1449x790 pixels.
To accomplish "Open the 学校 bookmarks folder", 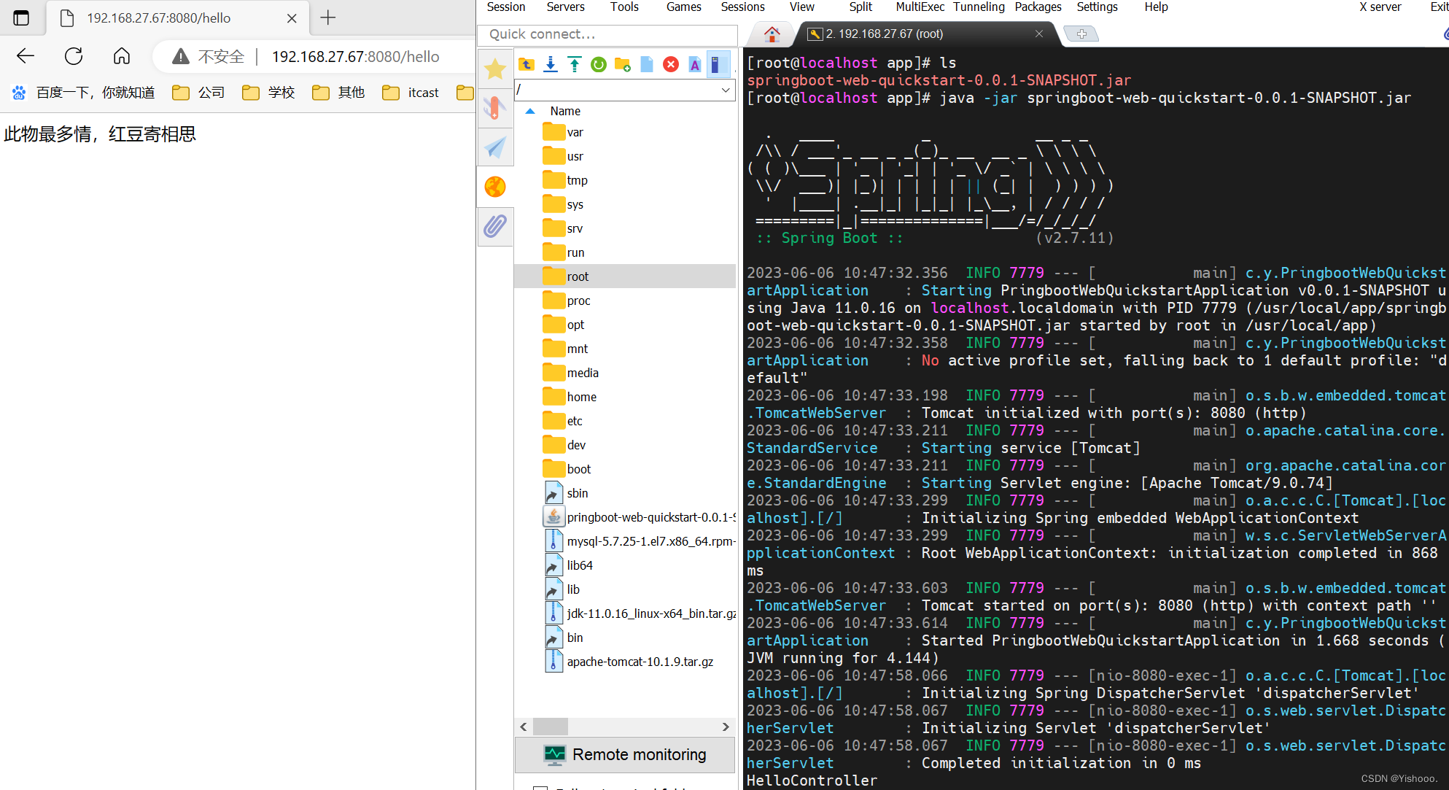I will coord(268,93).
